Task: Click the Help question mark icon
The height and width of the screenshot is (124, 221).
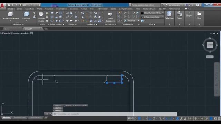Action: [198, 5]
